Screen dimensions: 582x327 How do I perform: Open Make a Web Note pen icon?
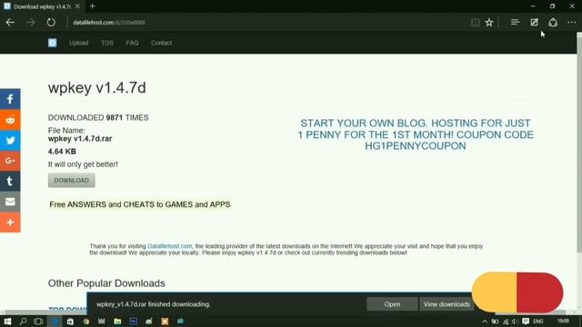[x=534, y=23]
